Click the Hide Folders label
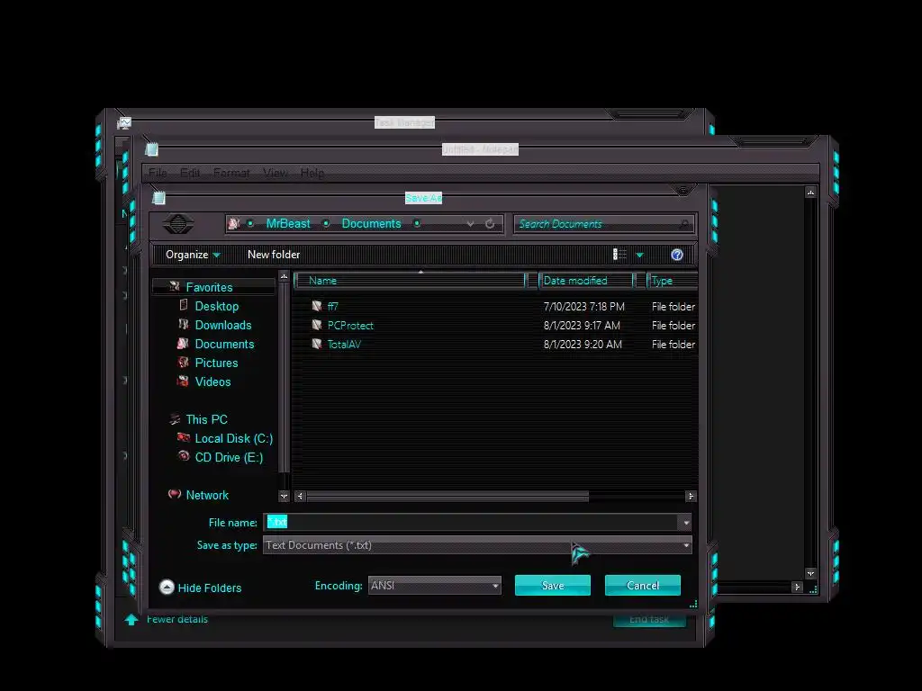The height and width of the screenshot is (691, 922). pos(209,588)
